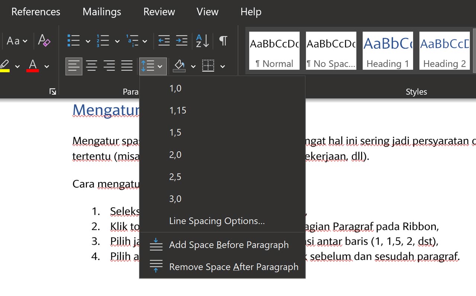Expand the multilevel list dropdown arrow
The width and height of the screenshot is (476, 296).
[x=145, y=41]
